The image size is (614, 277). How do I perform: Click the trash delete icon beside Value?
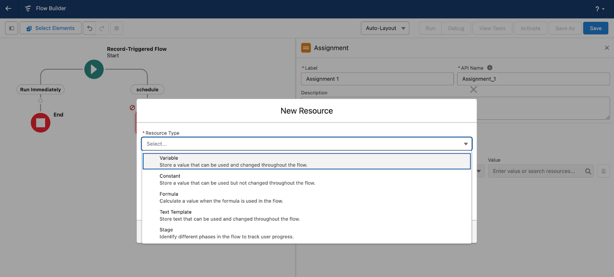603,171
